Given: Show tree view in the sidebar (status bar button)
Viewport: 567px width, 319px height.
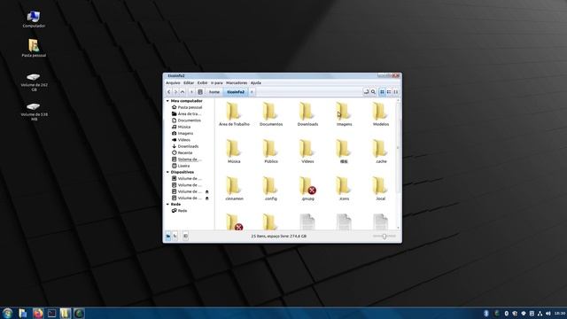Looking at the screenshot, I should 175,237.
